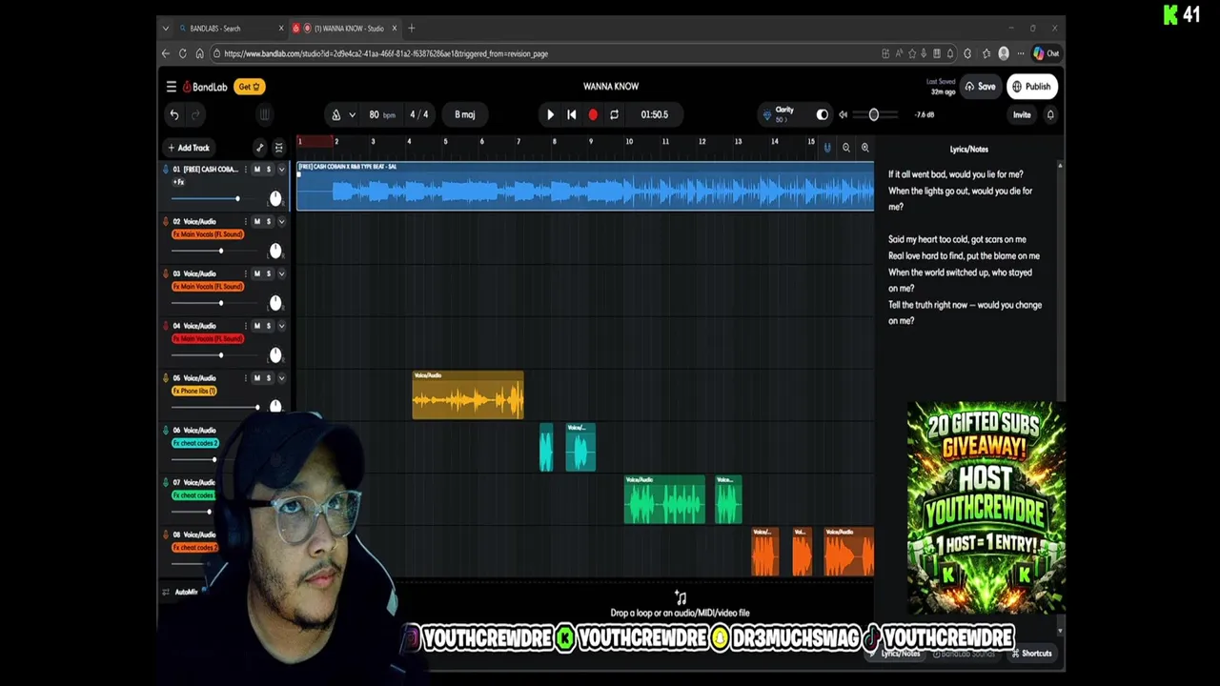Zoom out the timeline
This screenshot has width=1220, height=686.
tap(846, 148)
